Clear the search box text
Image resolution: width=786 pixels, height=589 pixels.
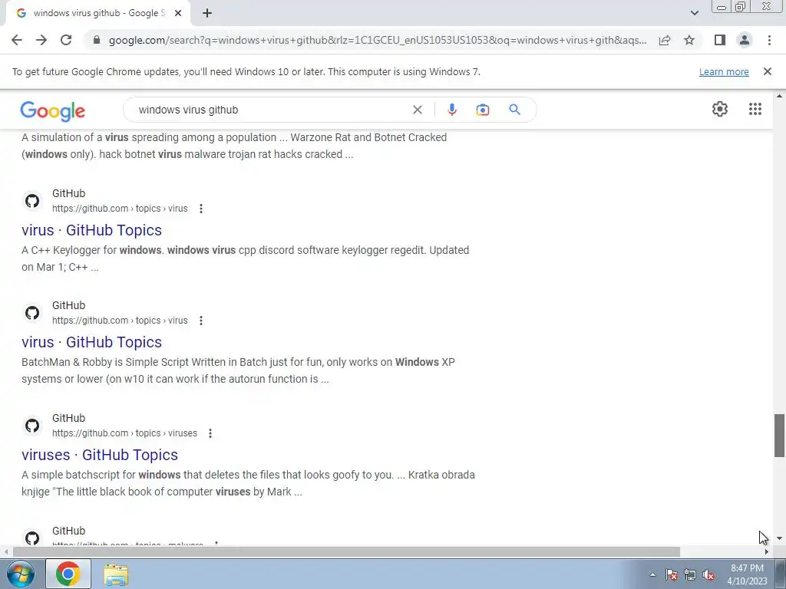(417, 110)
